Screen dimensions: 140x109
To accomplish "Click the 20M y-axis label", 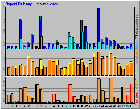I will coord(4,100).
